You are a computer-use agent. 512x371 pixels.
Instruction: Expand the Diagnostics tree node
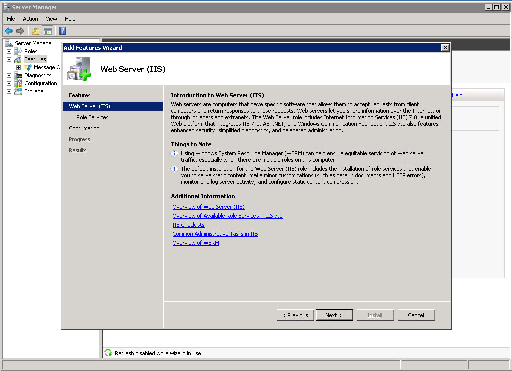[9, 76]
